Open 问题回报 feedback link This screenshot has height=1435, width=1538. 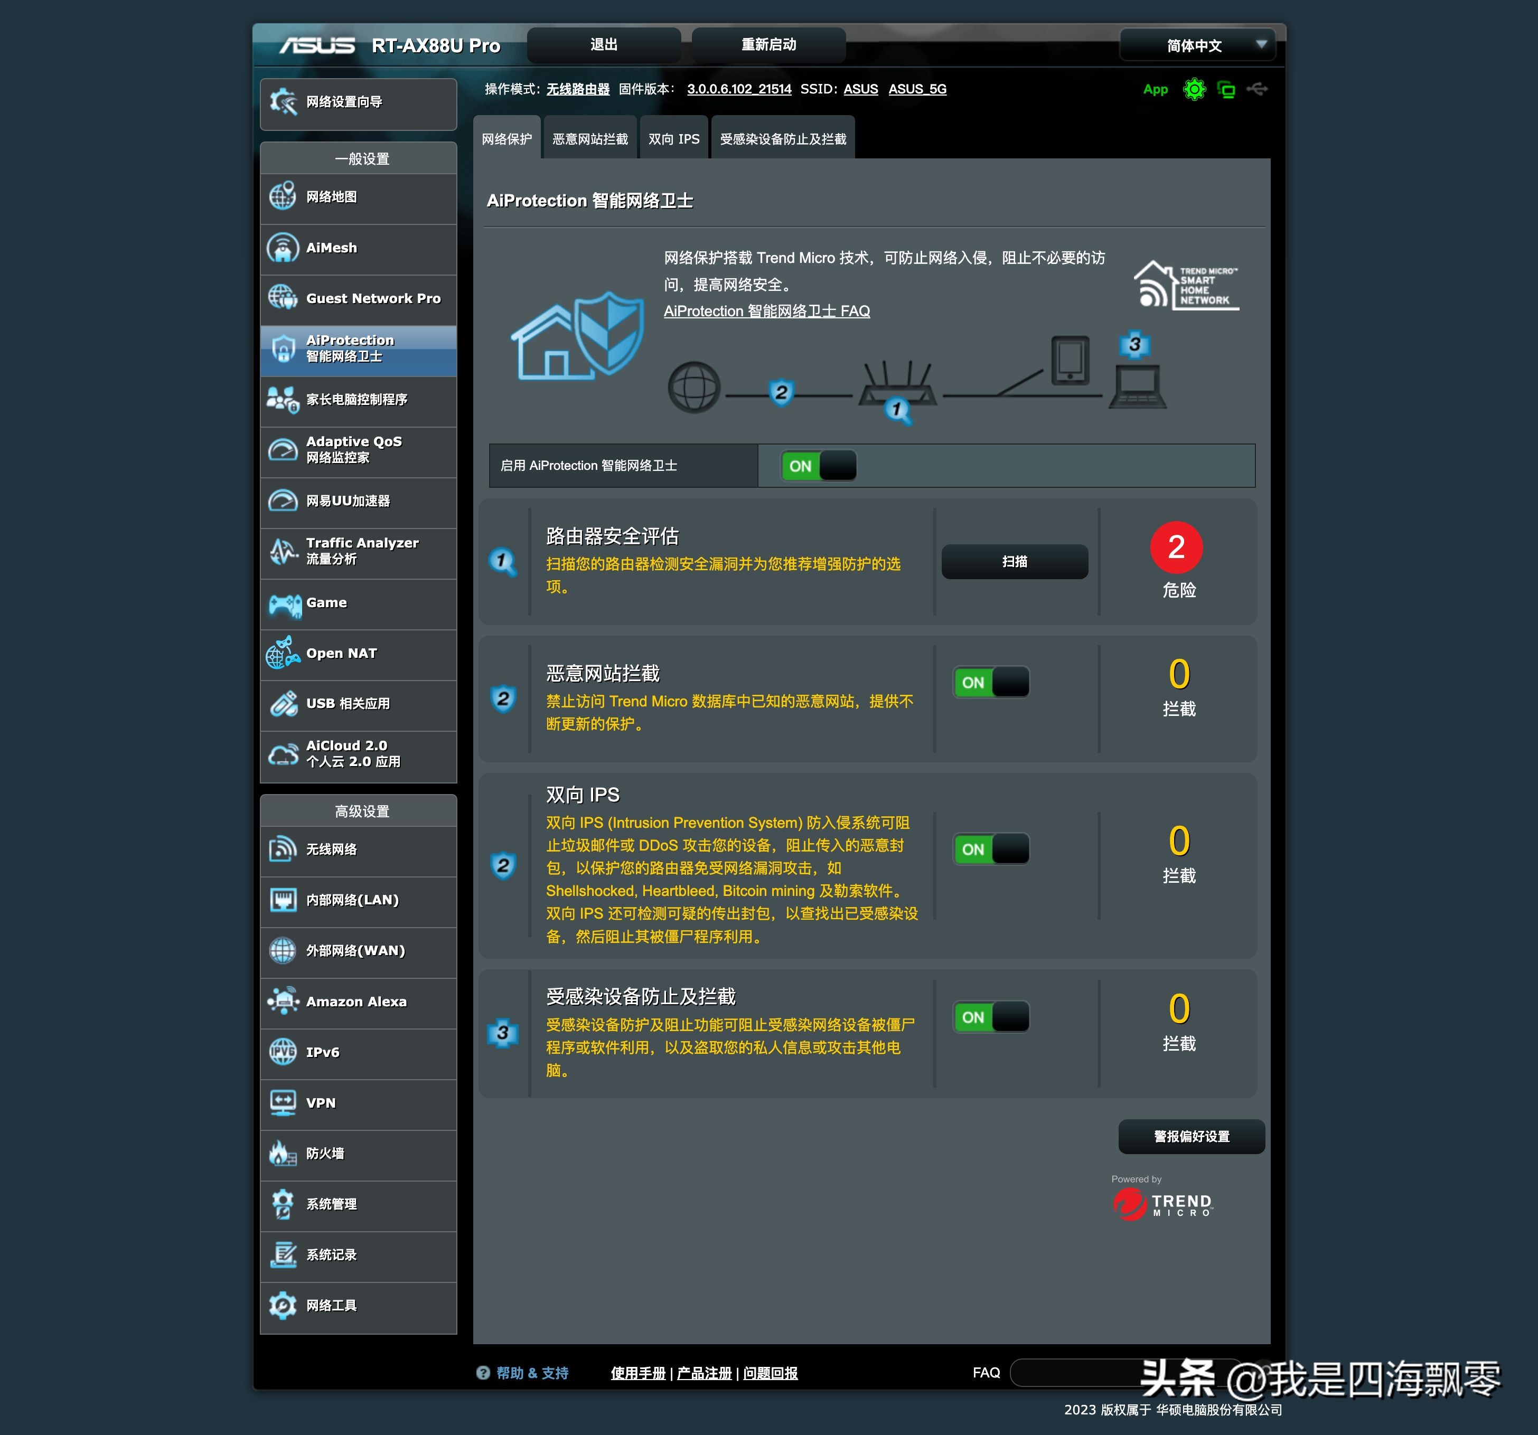coord(770,1373)
